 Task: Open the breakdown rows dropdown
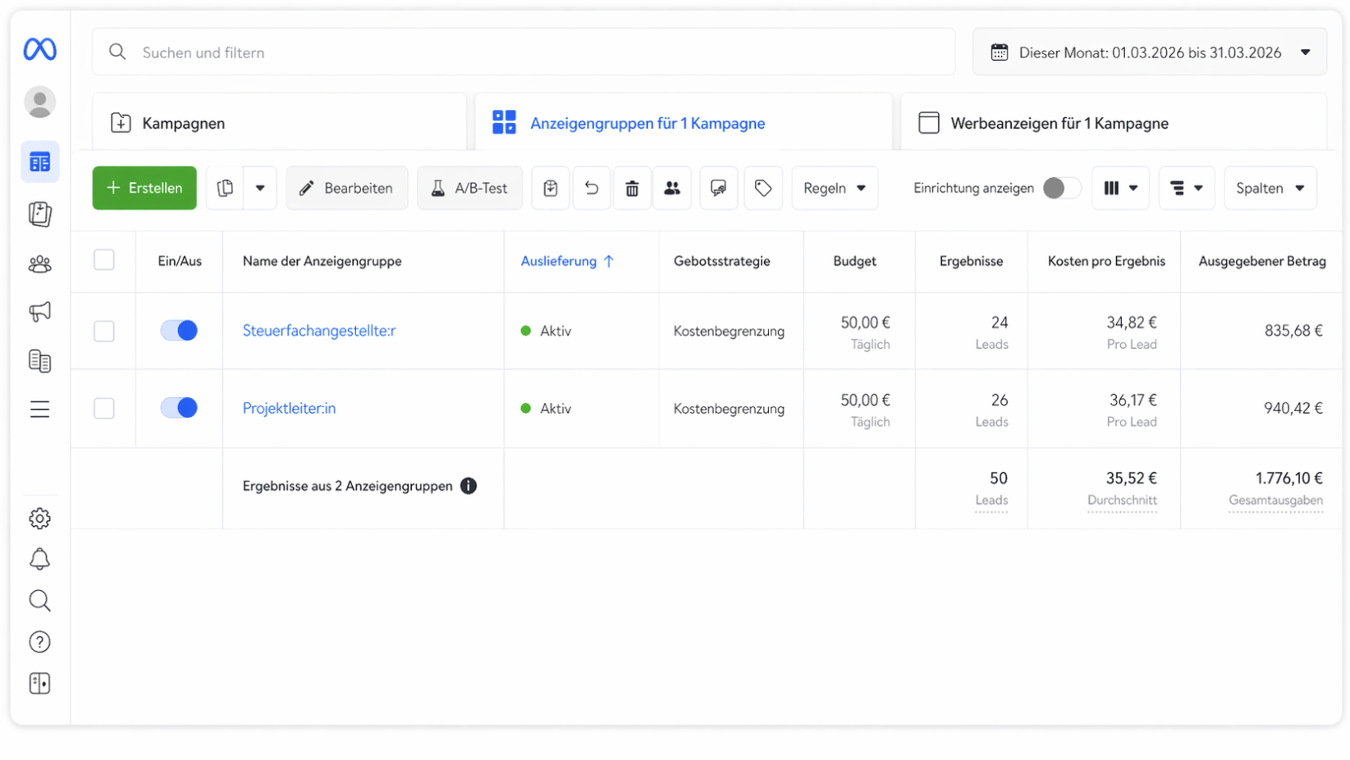click(x=1187, y=188)
